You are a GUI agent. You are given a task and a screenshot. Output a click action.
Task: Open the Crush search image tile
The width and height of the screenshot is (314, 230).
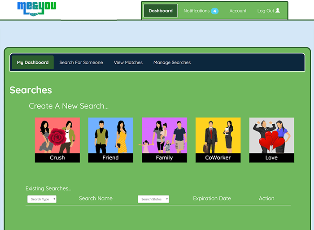[x=57, y=135]
